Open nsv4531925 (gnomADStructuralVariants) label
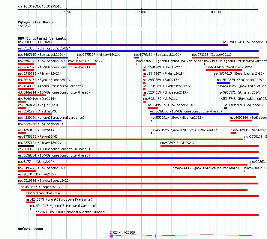The height and width of the screenshot is (239, 267). point(184,130)
